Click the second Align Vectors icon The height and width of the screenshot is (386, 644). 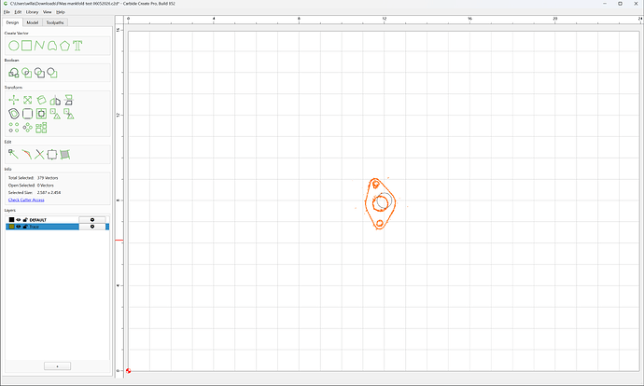[x=68, y=114]
